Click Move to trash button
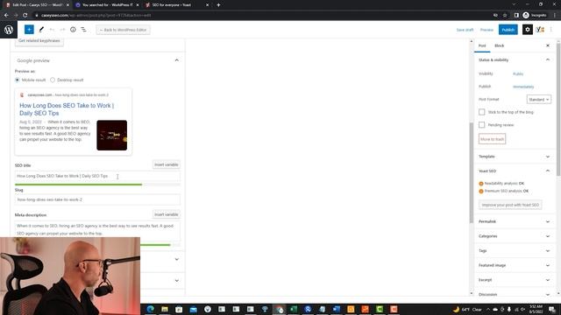Image resolution: width=561 pixels, height=315 pixels. tap(492, 139)
